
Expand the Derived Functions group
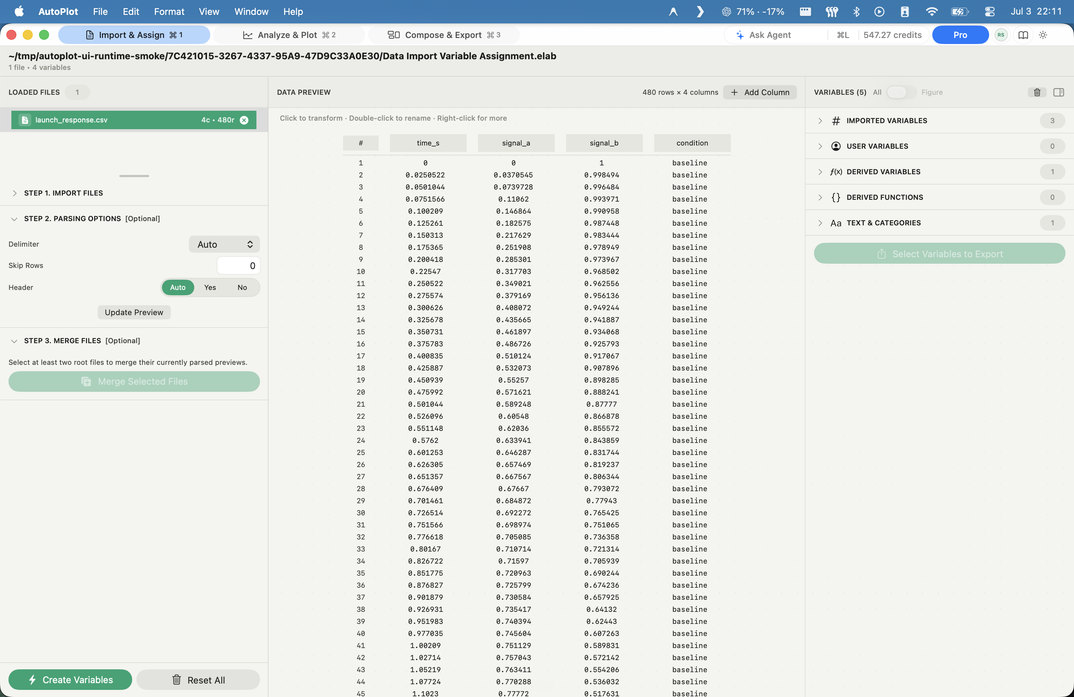(x=820, y=197)
